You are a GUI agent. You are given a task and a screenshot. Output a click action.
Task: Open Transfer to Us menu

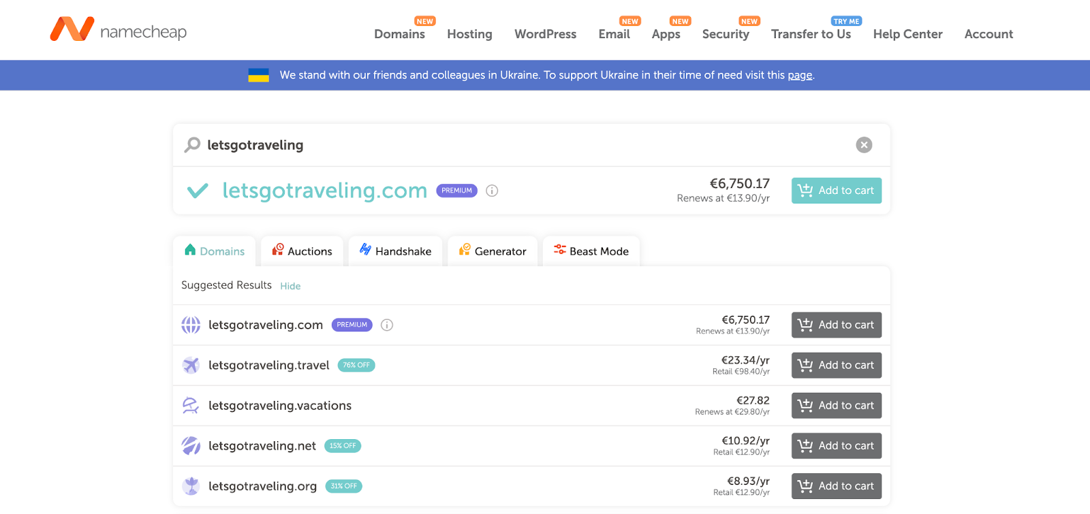(x=811, y=34)
